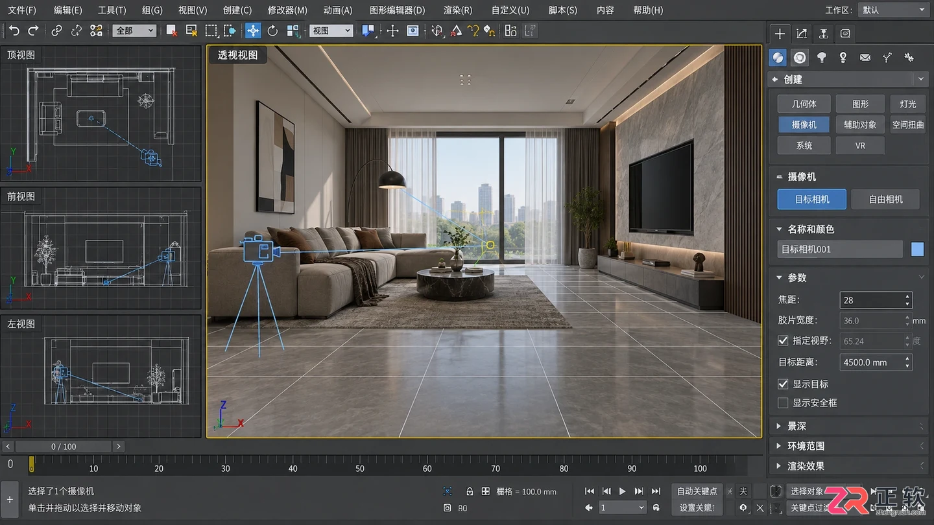
Task: Open the 图形编辑器(D) menu
Action: [397, 10]
